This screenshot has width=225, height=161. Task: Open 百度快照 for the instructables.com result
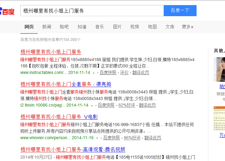coord(108,73)
